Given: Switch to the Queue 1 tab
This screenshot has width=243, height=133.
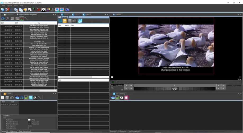Looking at the screenshot, I should 66,15.
